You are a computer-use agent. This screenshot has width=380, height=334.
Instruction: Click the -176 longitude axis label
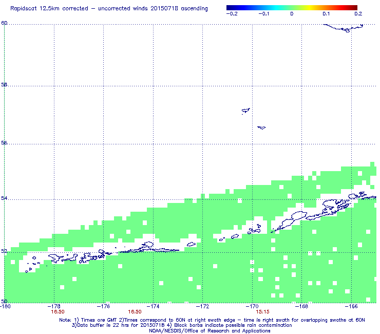[x=104, y=306]
